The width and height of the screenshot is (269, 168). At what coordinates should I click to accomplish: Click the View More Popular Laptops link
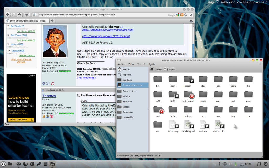pyautogui.click(x=21, y=61)
